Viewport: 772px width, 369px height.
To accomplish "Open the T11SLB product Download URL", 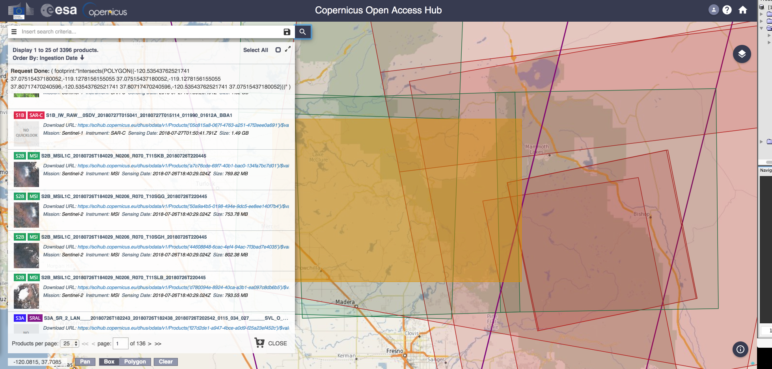I will coord(183,287).
